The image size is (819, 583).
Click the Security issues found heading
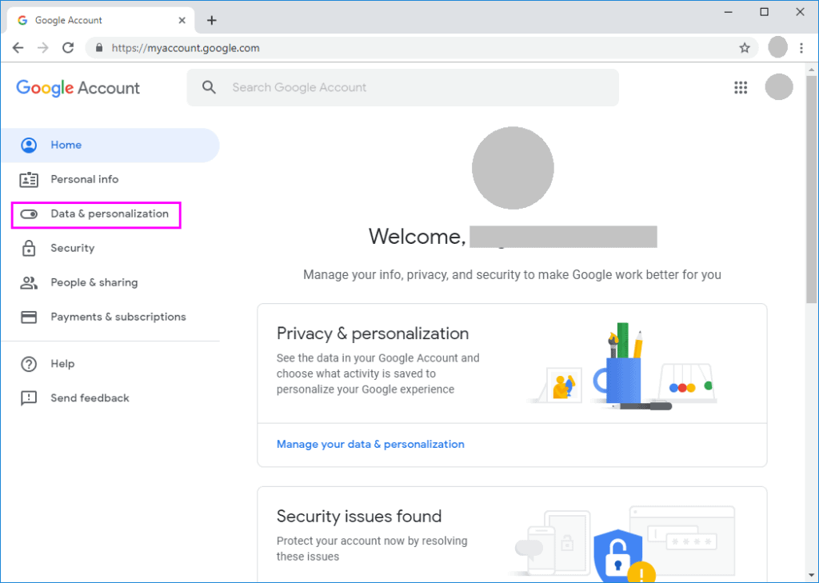359,516
